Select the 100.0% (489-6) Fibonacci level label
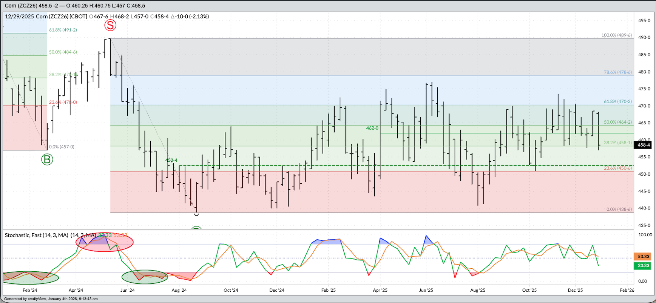656x303 pixels. point(616,35)
